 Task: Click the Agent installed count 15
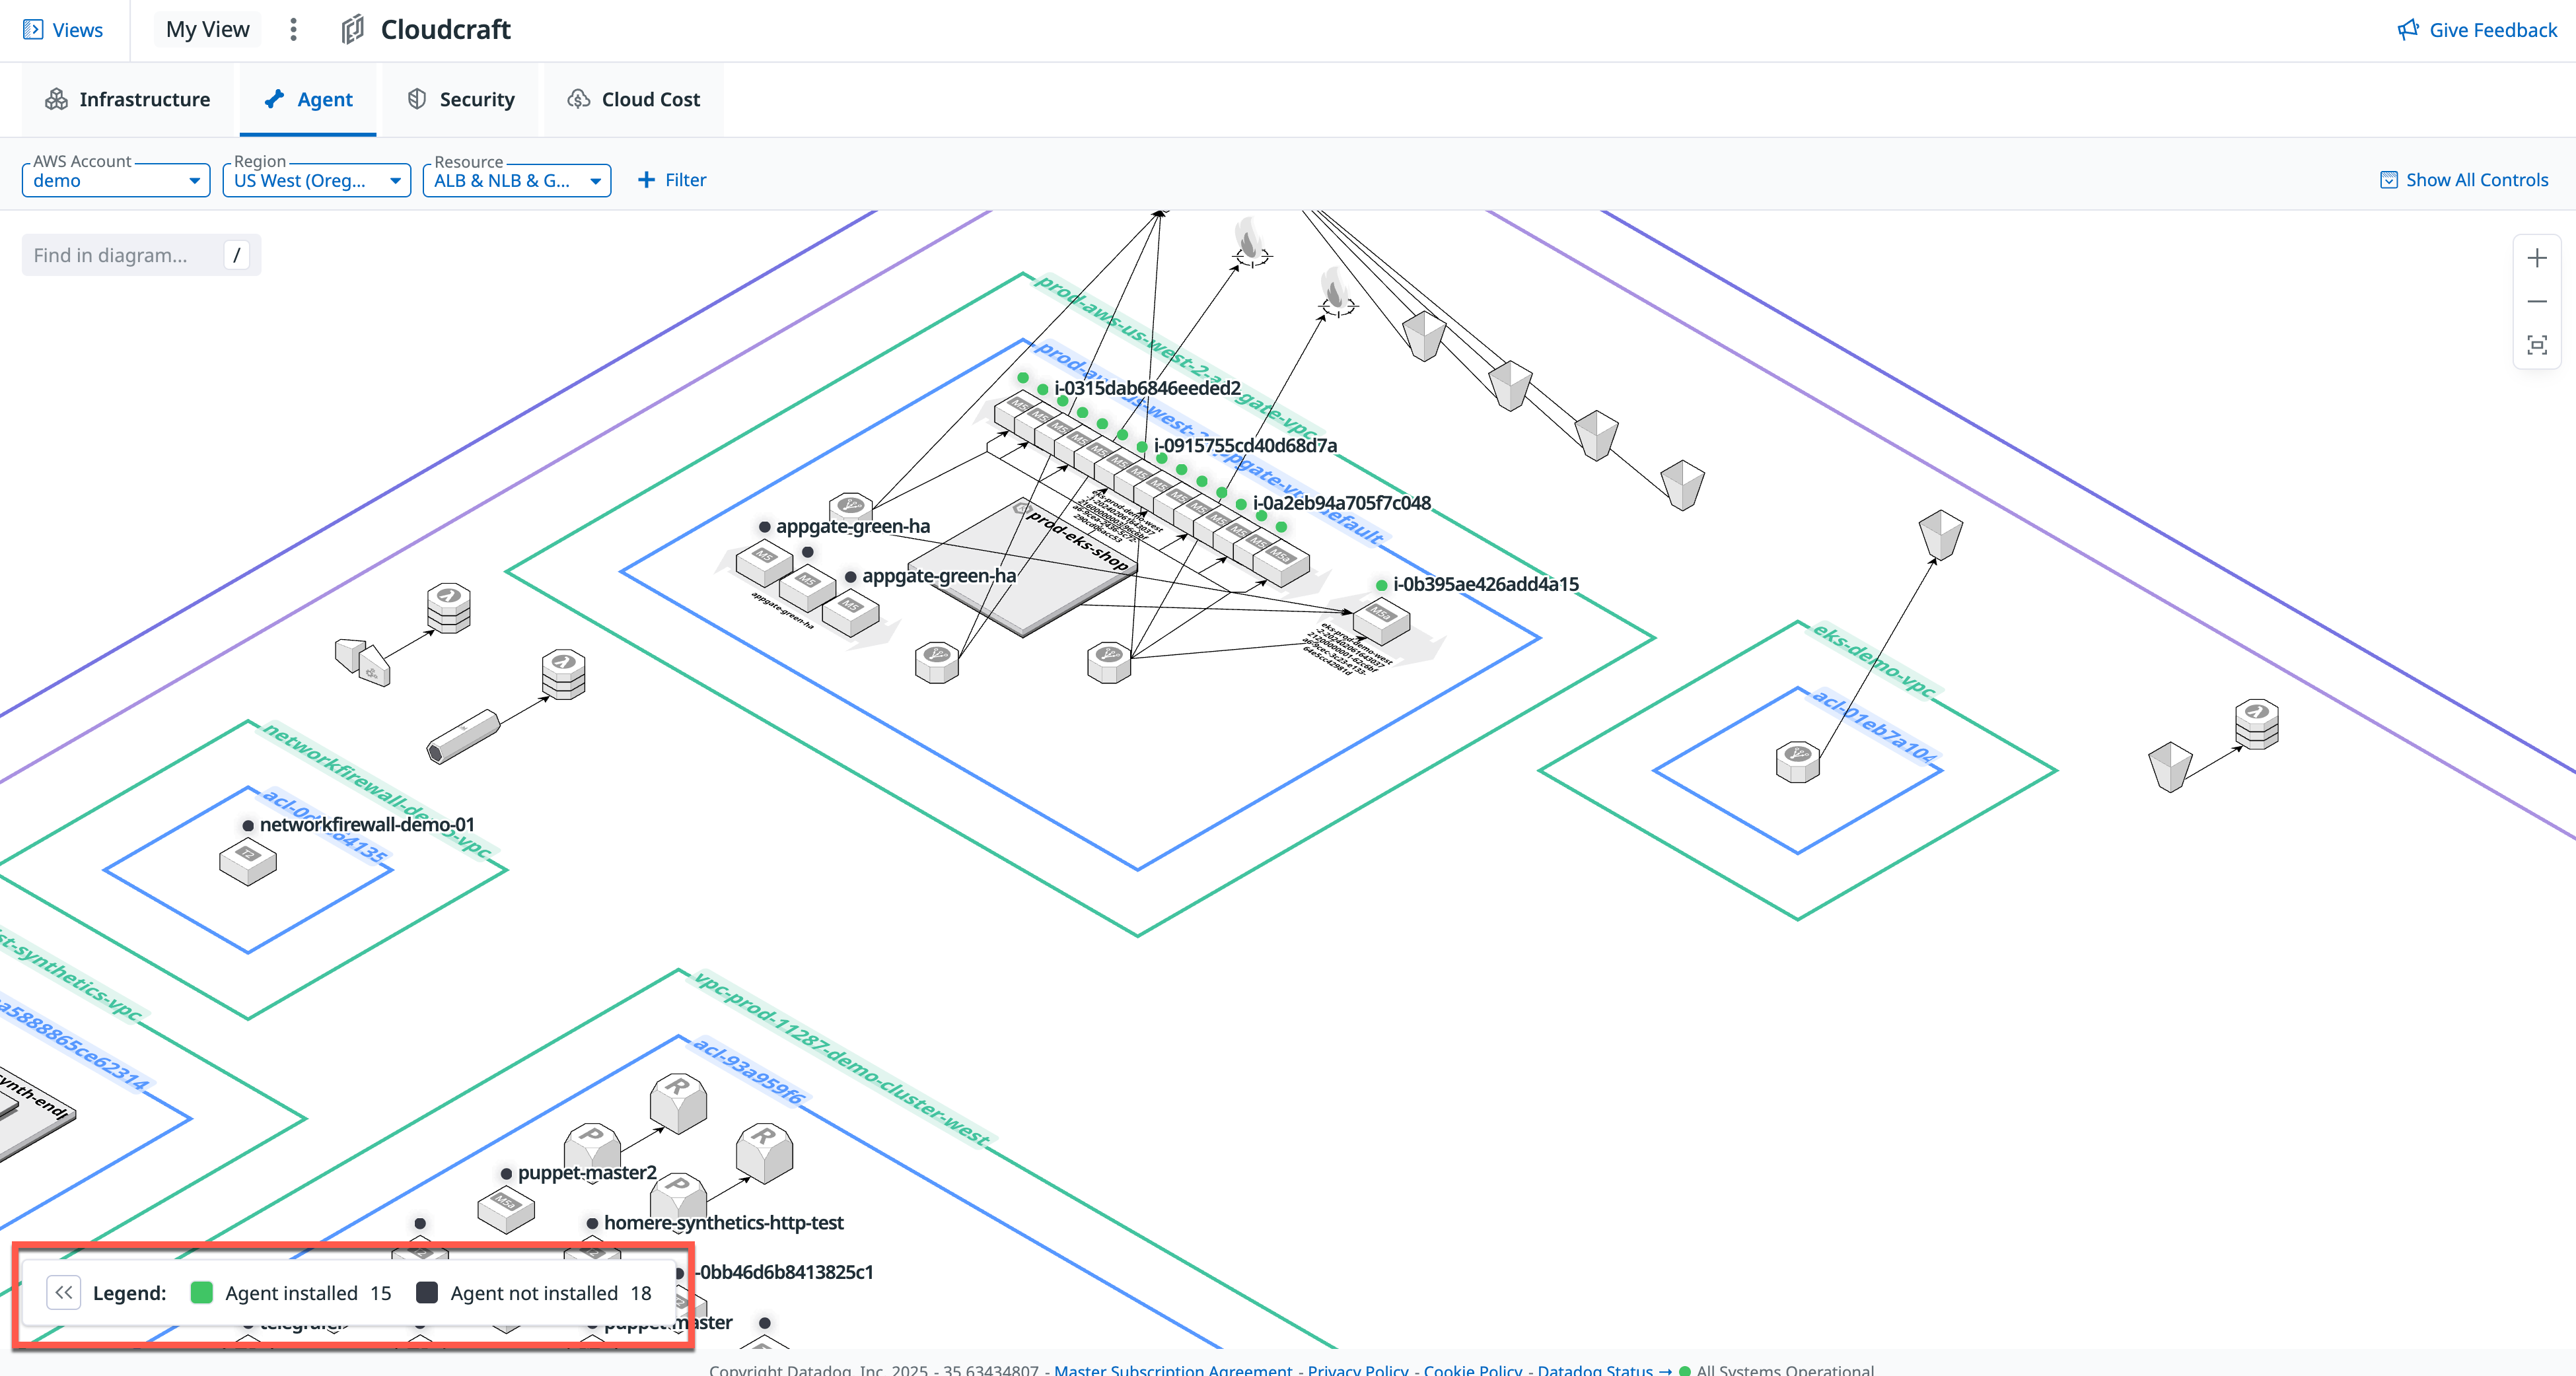(x=381, y=1293)
